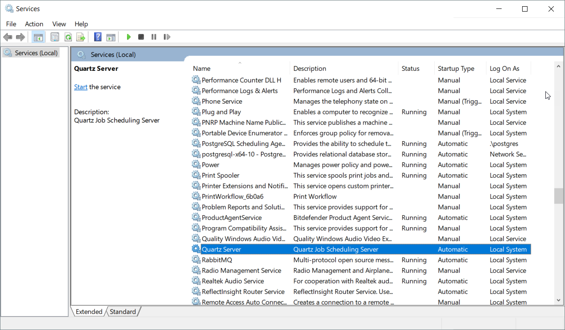The height and width of the screenshot is (330, 565).
Task: Switch to the Extended tab
Action: pyautogui.click(x=89, y=312)
